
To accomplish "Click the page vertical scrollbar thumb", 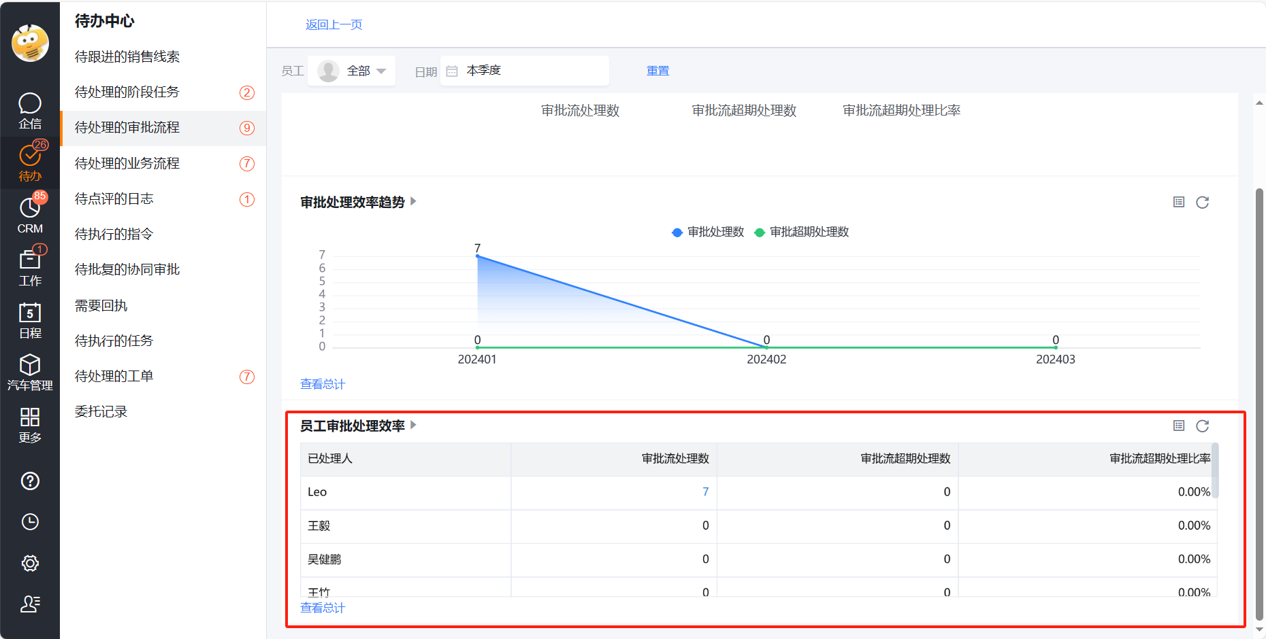I will tap(1259, 403).
